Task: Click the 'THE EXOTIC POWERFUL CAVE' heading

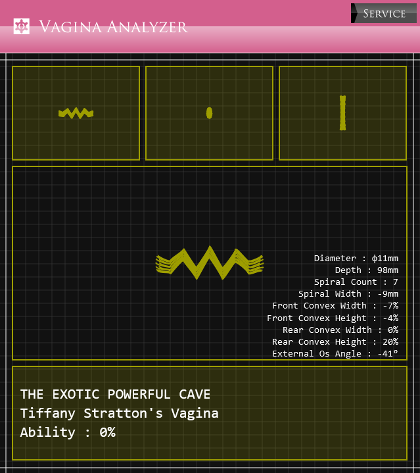Action: click(x=115, y=394)
